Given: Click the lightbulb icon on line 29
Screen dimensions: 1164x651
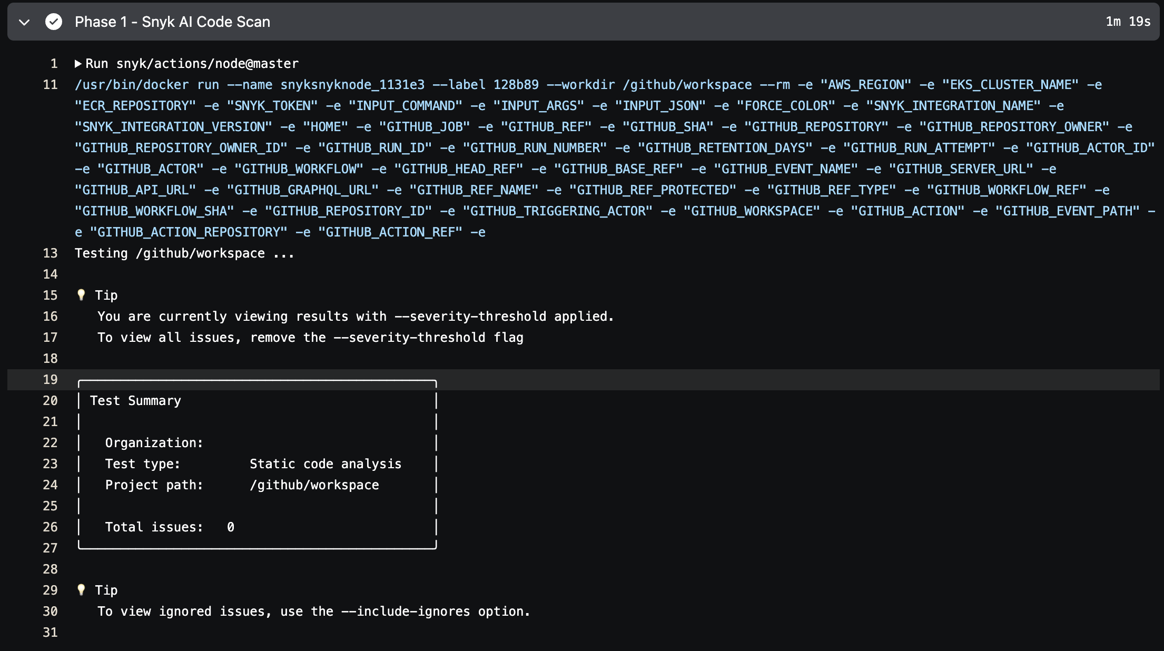Looking at the screenshot, I should (81, 590).
